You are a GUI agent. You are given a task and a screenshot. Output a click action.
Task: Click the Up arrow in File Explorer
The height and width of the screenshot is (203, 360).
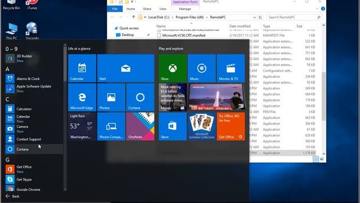[133, 17]
